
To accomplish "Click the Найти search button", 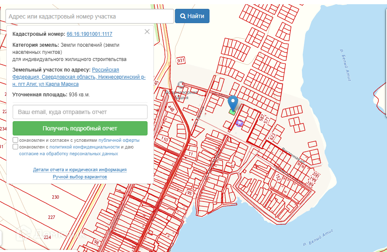I will point(192,16).
